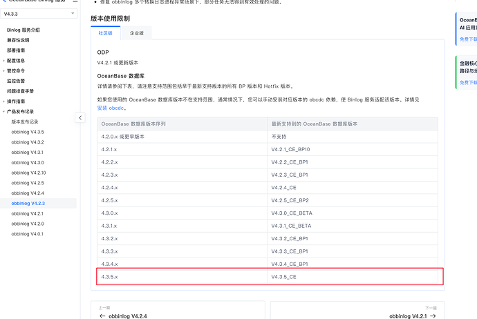The height and width of the screenshot is (319, 477).
Task: Open obbinlog V4.3.0 release notes
Action: coord(28,162)
